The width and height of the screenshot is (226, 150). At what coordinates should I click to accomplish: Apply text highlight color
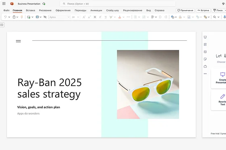pyautogui.click(x=111, y=17)
